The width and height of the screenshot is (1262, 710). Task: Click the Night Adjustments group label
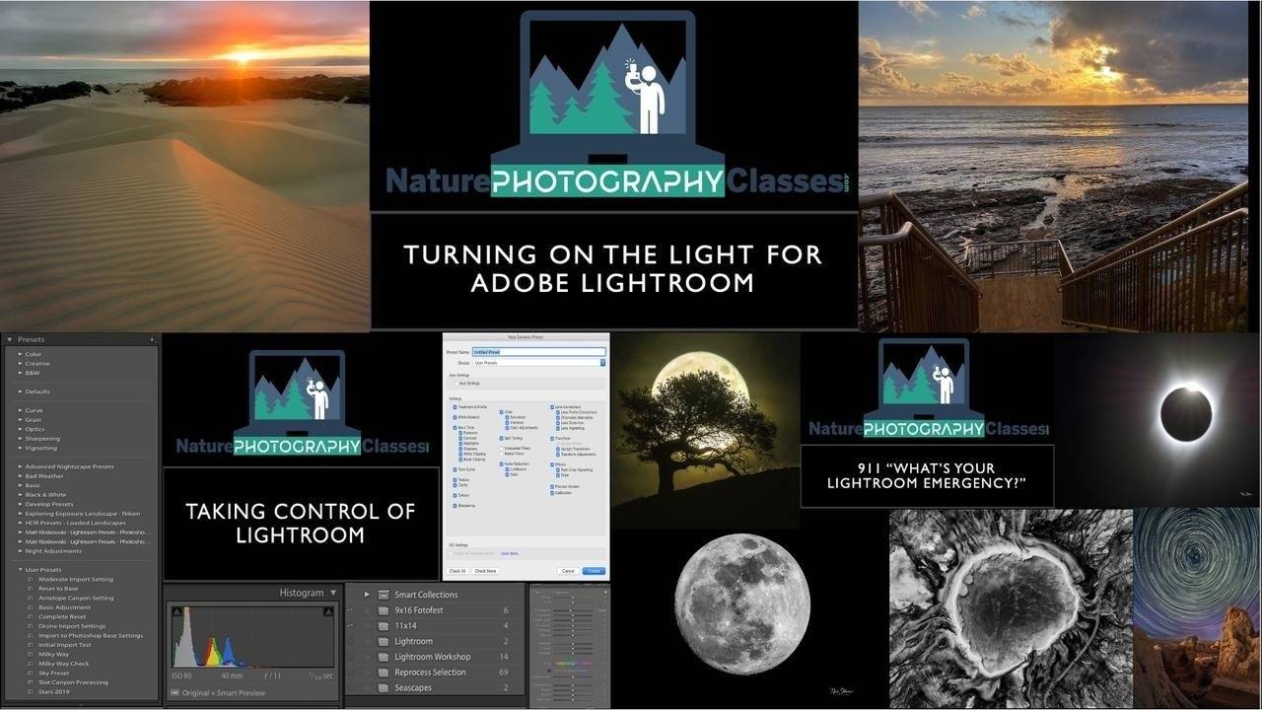click(53, 551)
